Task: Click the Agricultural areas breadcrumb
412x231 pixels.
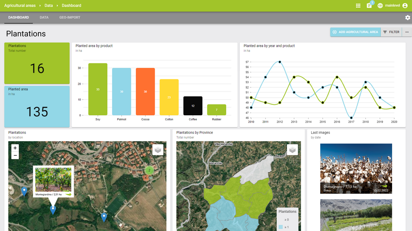Action: 20,6
